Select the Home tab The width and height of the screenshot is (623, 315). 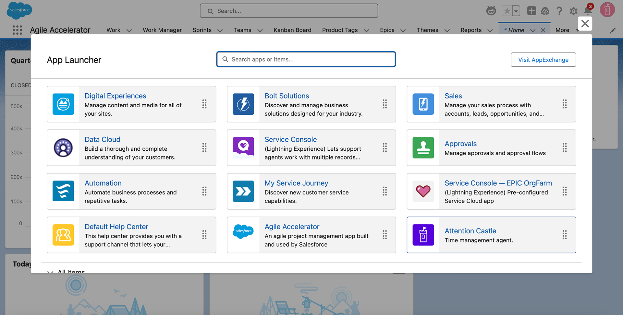[514, 30]
